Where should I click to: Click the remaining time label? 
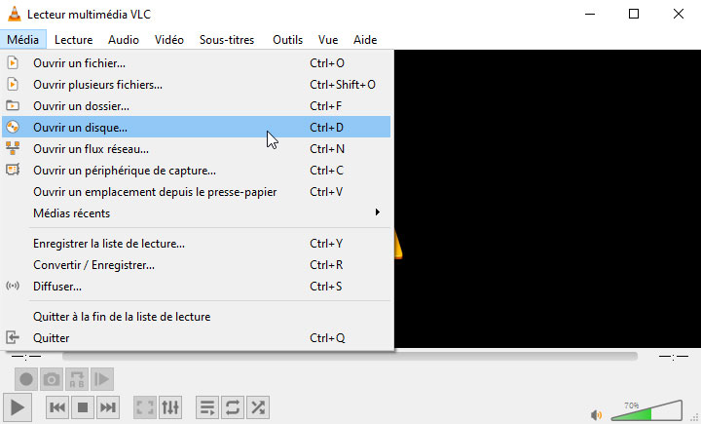[x=674, y=357]
